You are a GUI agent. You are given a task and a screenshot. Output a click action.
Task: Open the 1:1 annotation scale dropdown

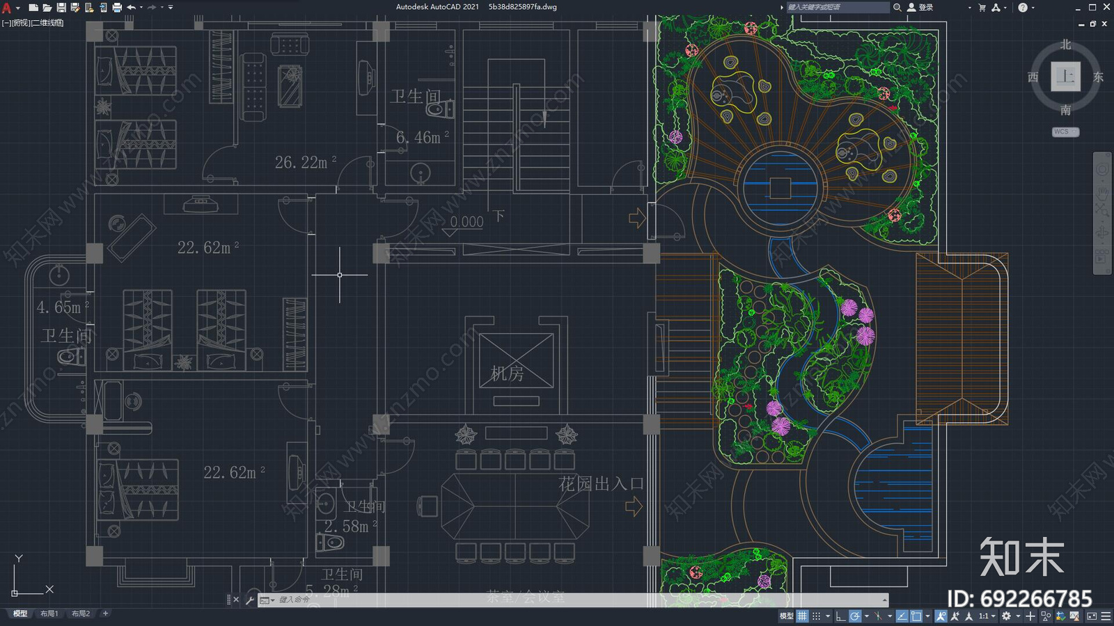pyautogui.click(x=987, y=616)
